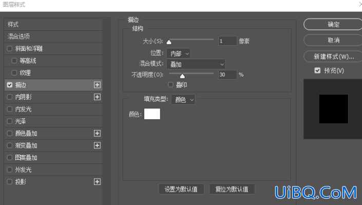Image resolution: width=362 pixels, height=205 pixels.
Task: Enable 内发光 checkbox
Action: click(9, 109)
